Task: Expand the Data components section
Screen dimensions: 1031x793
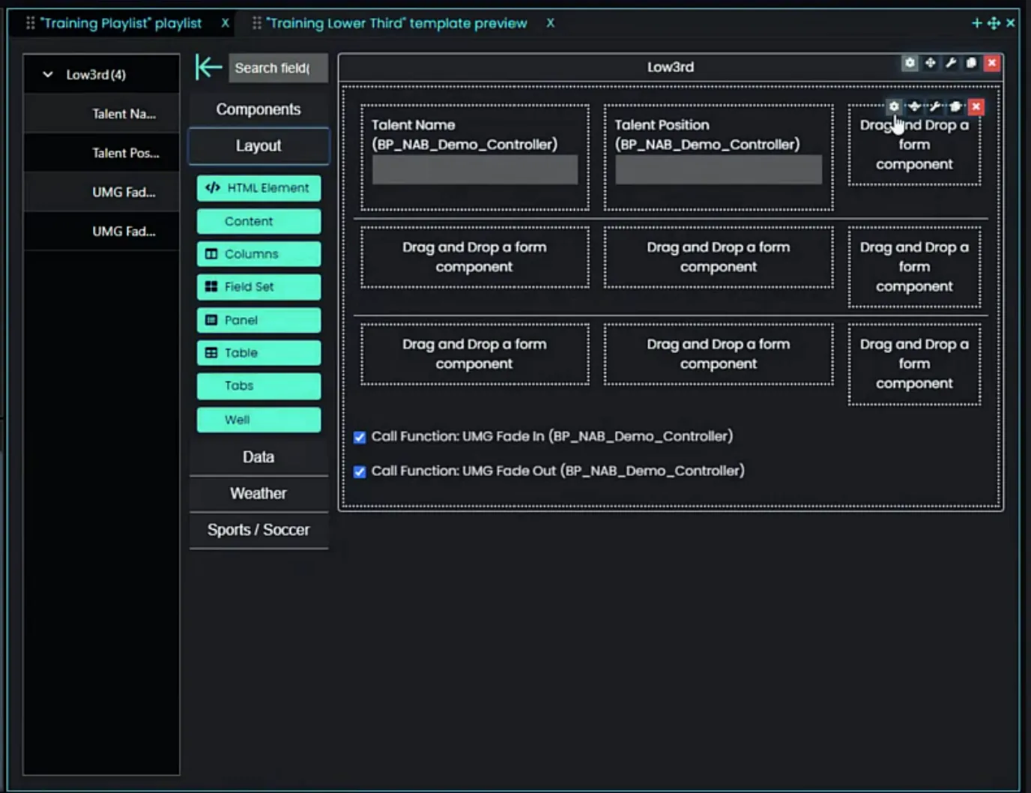Action: (x=258, y=457)
